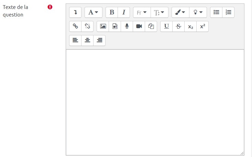Toggle italic formatting

tap(123, 12)
